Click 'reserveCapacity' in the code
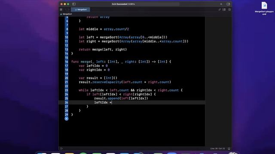 [107, 82]
